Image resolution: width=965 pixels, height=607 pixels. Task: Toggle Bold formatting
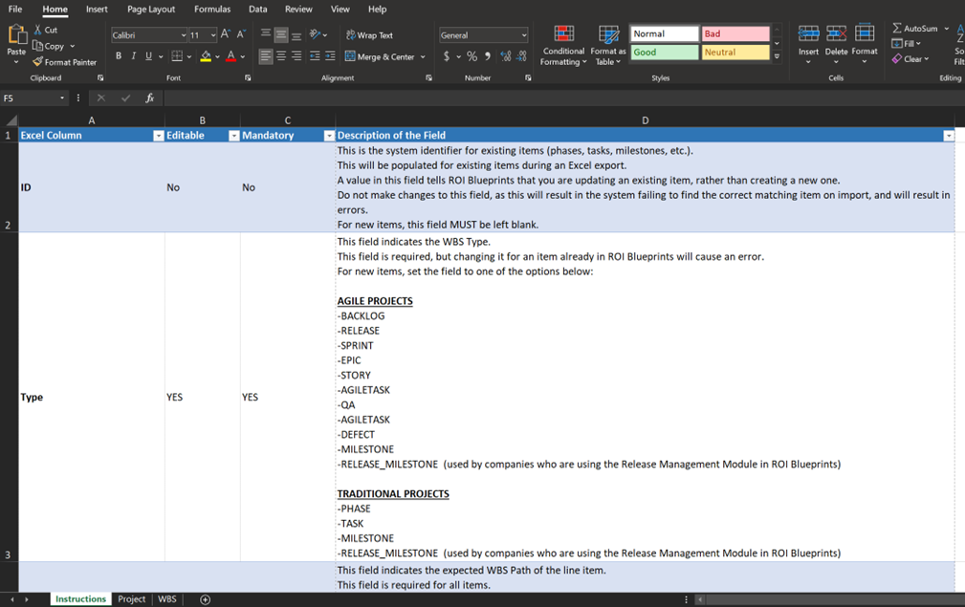pyautogui.click(x=119, y=56)
